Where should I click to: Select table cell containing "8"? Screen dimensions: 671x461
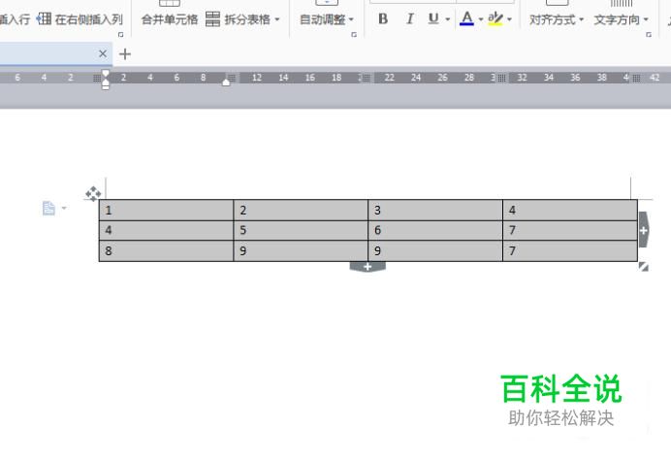coord(166,250)
